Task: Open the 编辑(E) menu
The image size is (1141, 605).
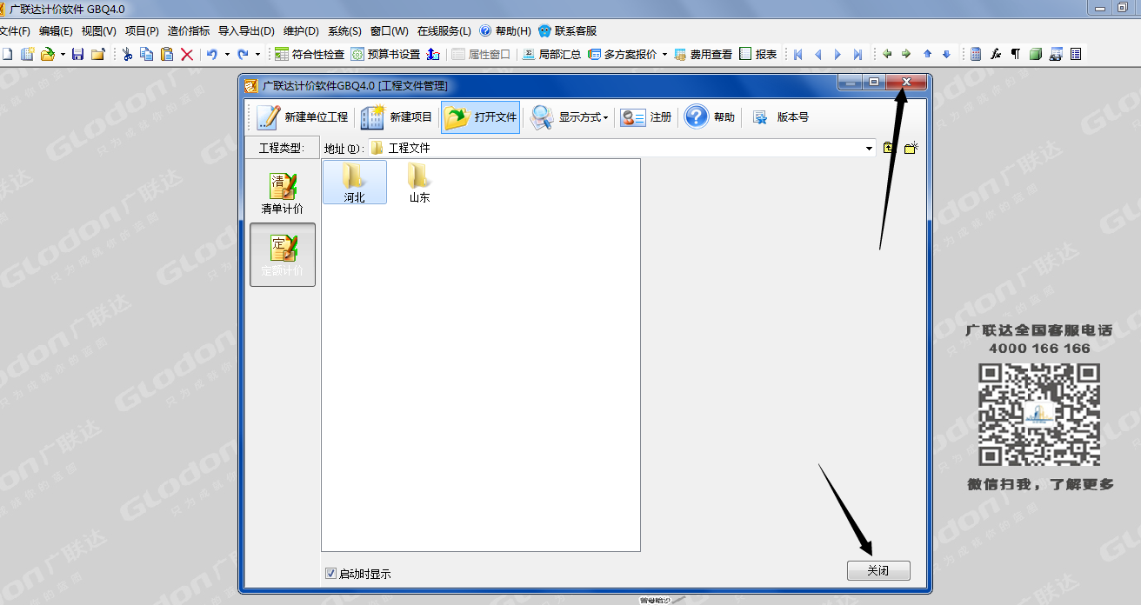Action: pyautogui.click(x=56, y=31)
